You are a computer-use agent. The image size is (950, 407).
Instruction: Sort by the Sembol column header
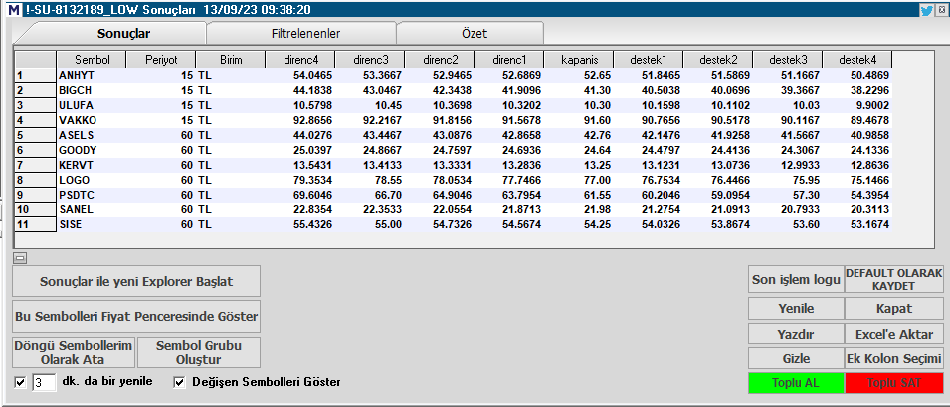tap(92, 60)
